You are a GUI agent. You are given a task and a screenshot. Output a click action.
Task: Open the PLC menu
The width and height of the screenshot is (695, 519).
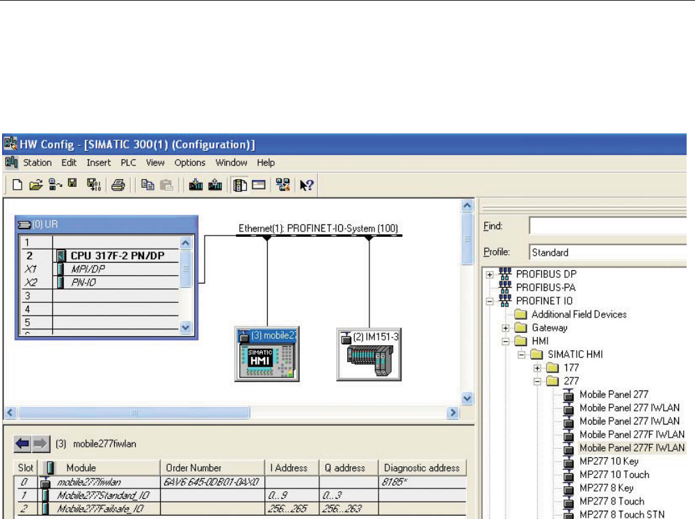128,163
